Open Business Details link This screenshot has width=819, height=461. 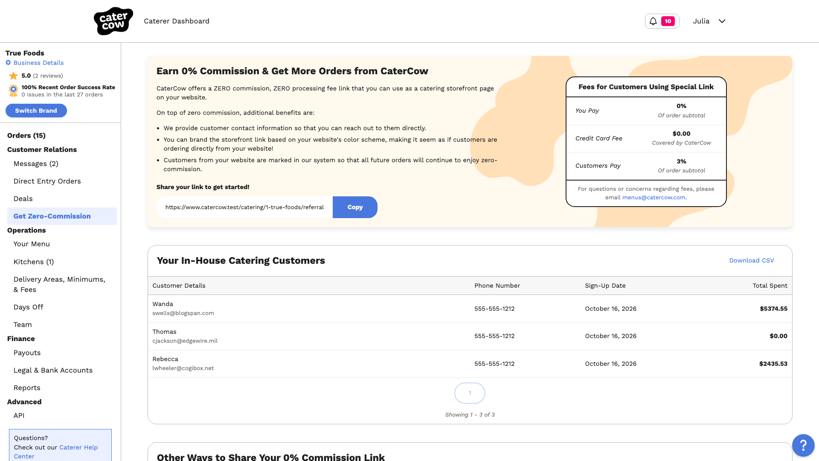click(x=38, y=63)
